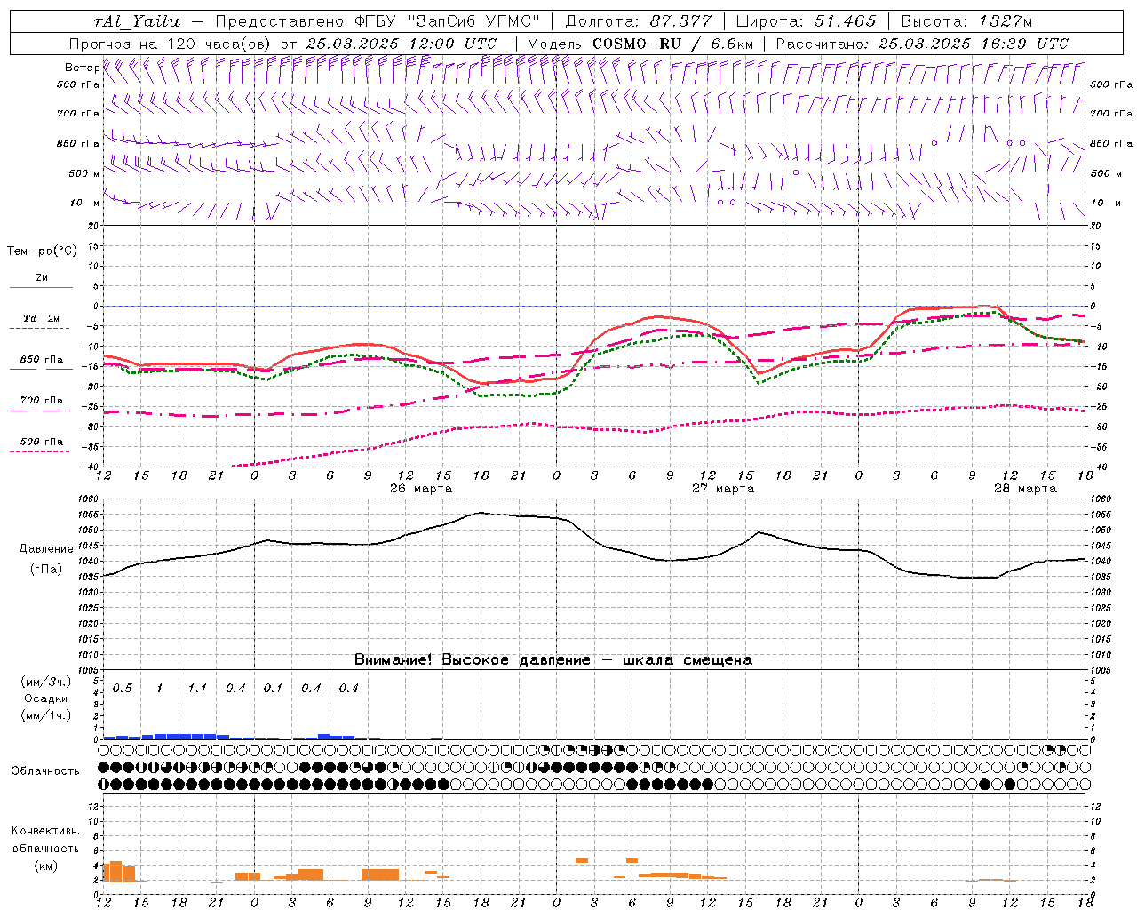1137x910 pixels.
Task: Click the (мм/1ч.) units label
Action: pyautogui.click(x=45, y=715)
